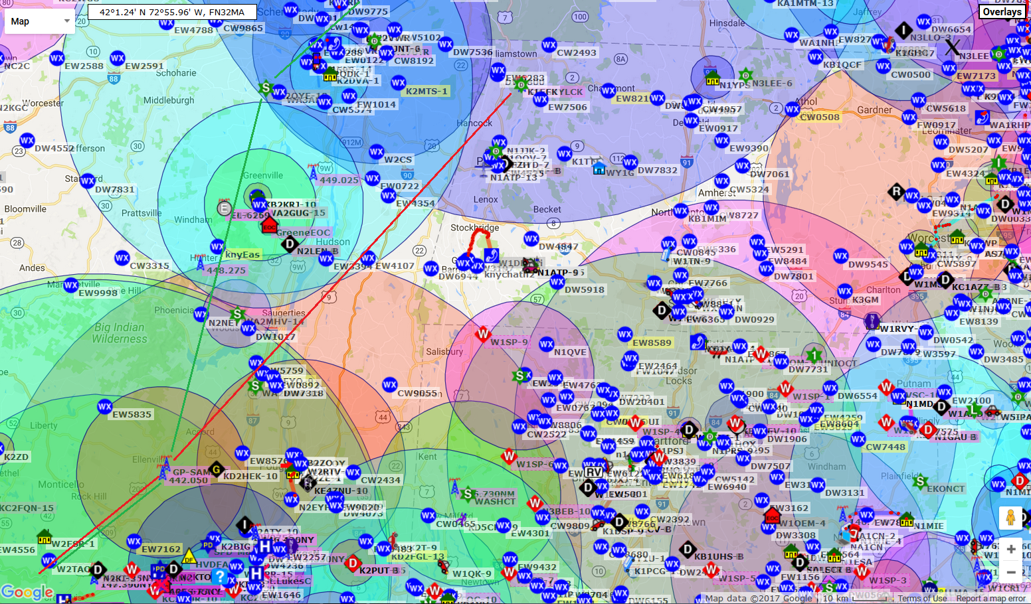The width and height of the screenshot is (1031, 604).
Task: Click the coordinates and grid locator field
Action: [x=172, y=12]
